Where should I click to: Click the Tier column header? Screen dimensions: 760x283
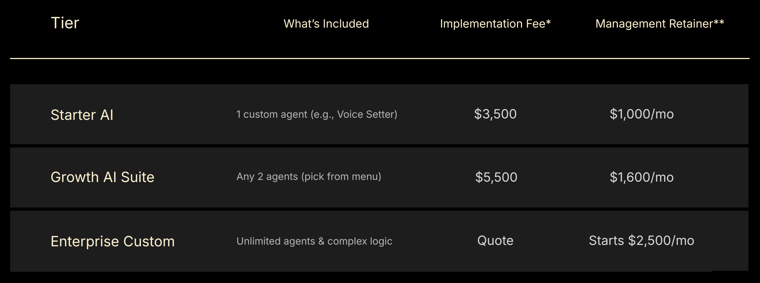click(x=65, y=23)
